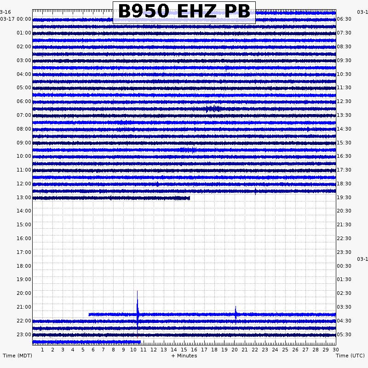
Task: Click the end of the 13:00 trace
Action: (190, 198)
